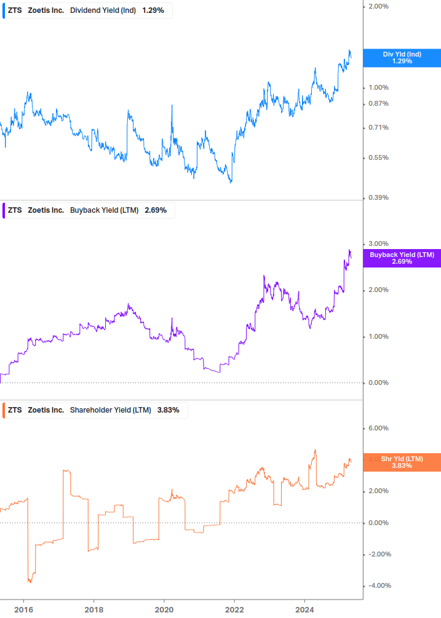Viewport: 441px width, 618px height.
Task: Select the purple Buyback Yield 2.69% axis tag
Action: tap(402, 258)
